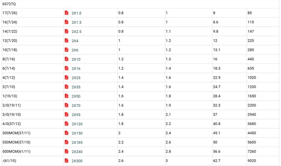Open the PDF icon for 2X10
This screenshot has height=166, width=281.
pos(67,59)
